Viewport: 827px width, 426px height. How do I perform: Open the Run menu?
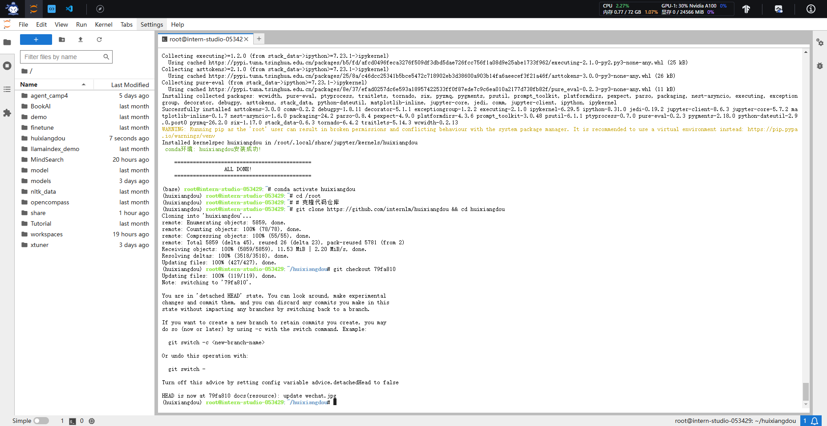pyautogui.click(x=81, y=24)
